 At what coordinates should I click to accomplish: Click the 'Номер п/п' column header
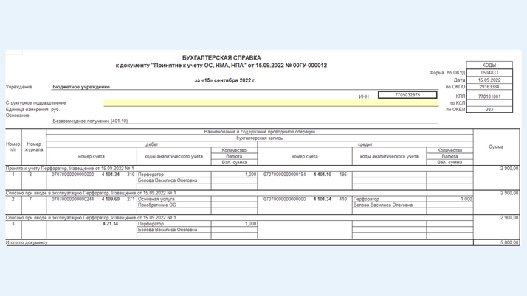click(13, 147)
